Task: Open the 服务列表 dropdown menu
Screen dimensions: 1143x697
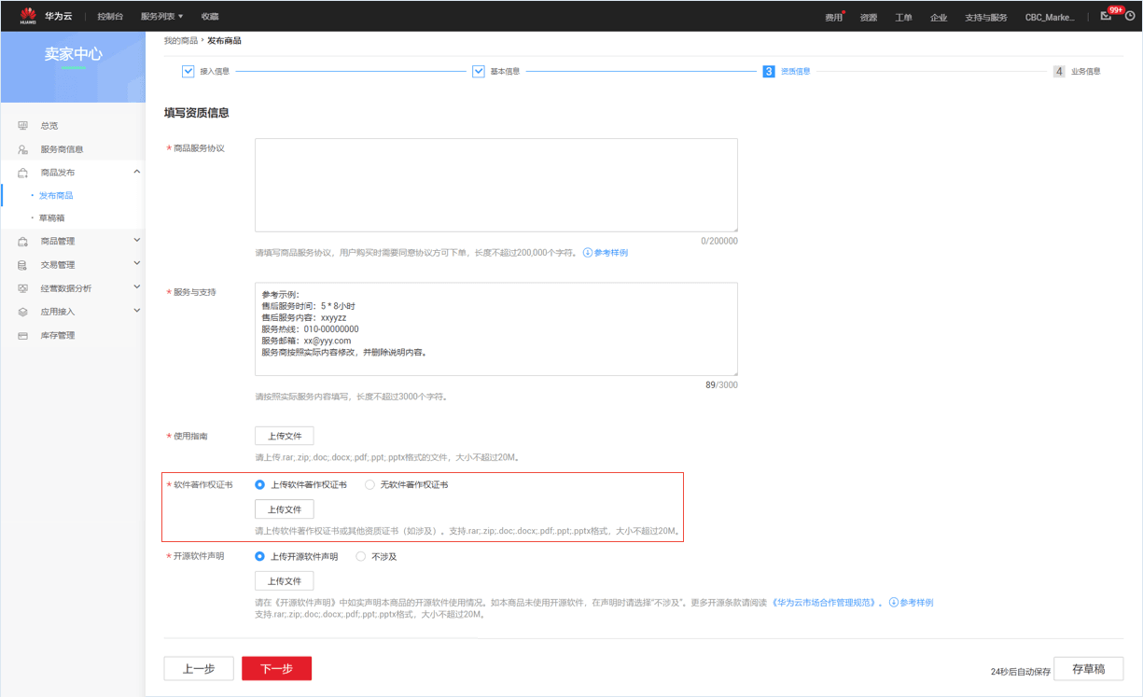Action: (161, 17)
